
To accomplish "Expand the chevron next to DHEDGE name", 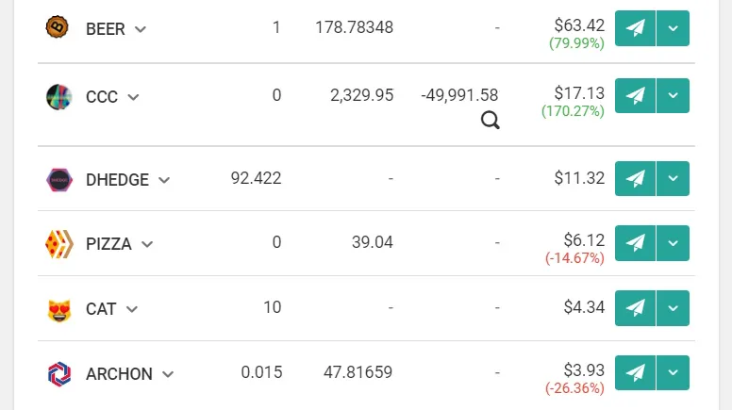I will click(x=164, y=180).
